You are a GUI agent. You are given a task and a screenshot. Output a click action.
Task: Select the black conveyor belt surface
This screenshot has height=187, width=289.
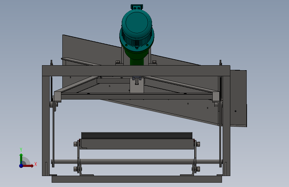pyautogui.click(x=137, y=135)
